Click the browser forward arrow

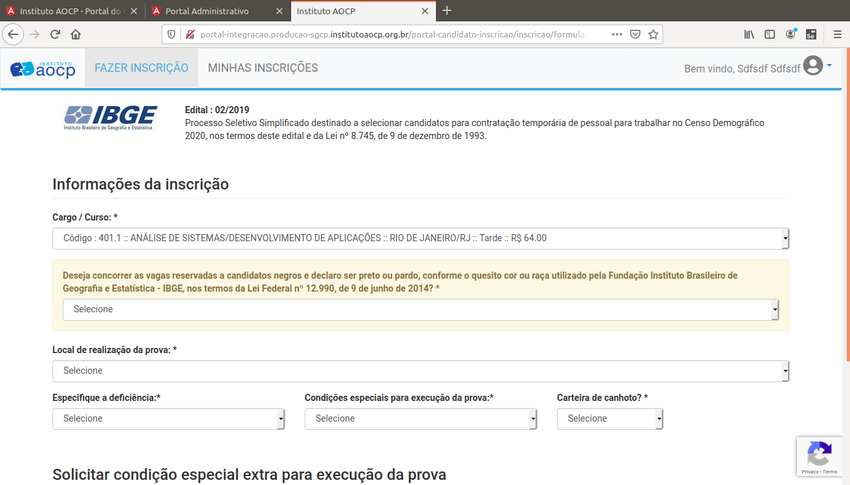[x=34, y=34]
